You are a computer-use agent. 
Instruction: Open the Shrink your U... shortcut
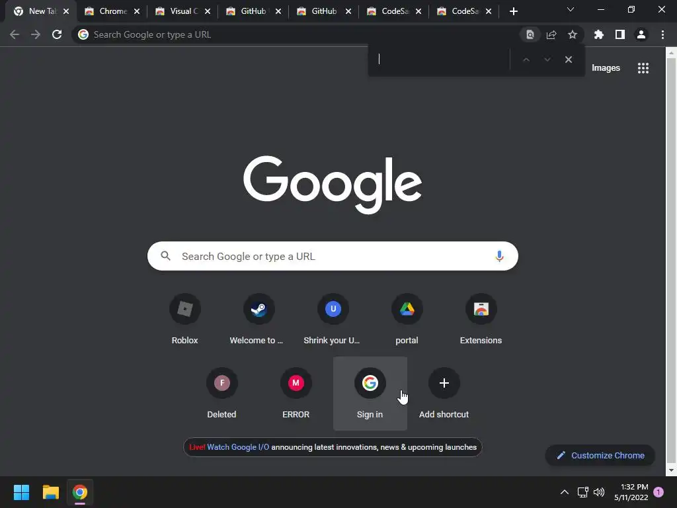coord(333,320)
